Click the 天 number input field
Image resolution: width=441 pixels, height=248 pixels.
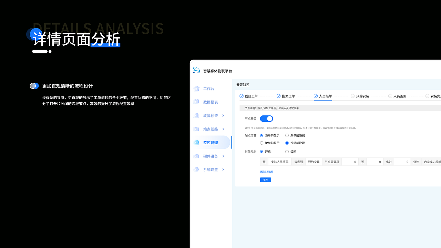(x=350, y=162)
